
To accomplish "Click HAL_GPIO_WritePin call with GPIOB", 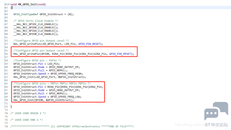I will pyautogui.click(x=74, y=54).
